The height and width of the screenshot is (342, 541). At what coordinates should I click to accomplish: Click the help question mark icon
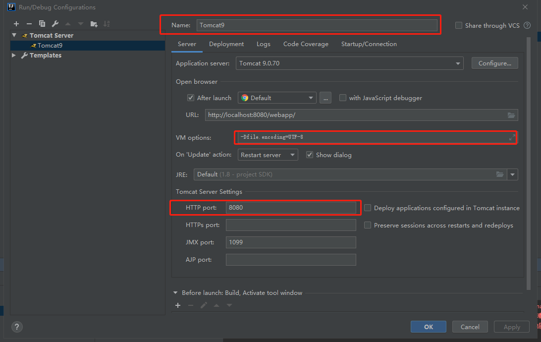(x=17, y=327)
